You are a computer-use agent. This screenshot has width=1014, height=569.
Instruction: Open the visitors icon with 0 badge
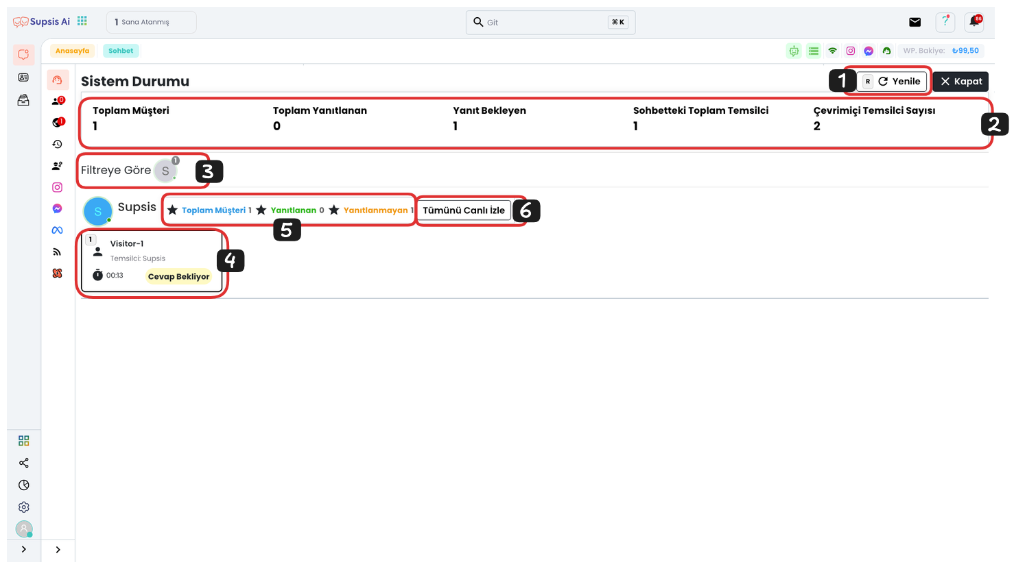click(58, 101)
